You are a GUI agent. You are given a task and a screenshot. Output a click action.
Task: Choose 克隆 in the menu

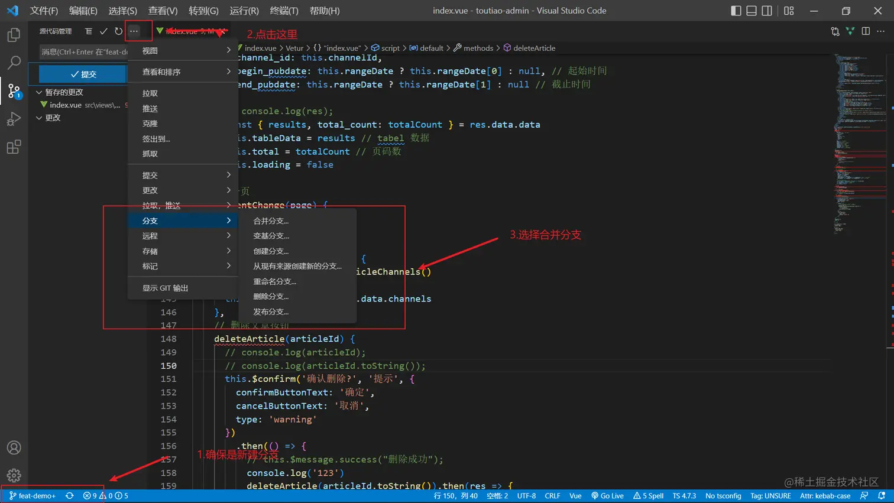183,124
